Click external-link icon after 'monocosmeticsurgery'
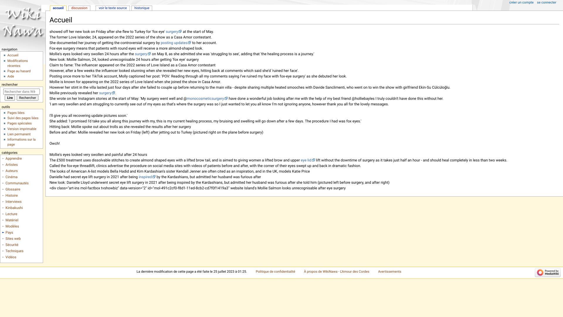This screenshot has width=563, height=317. coord(226,98)
